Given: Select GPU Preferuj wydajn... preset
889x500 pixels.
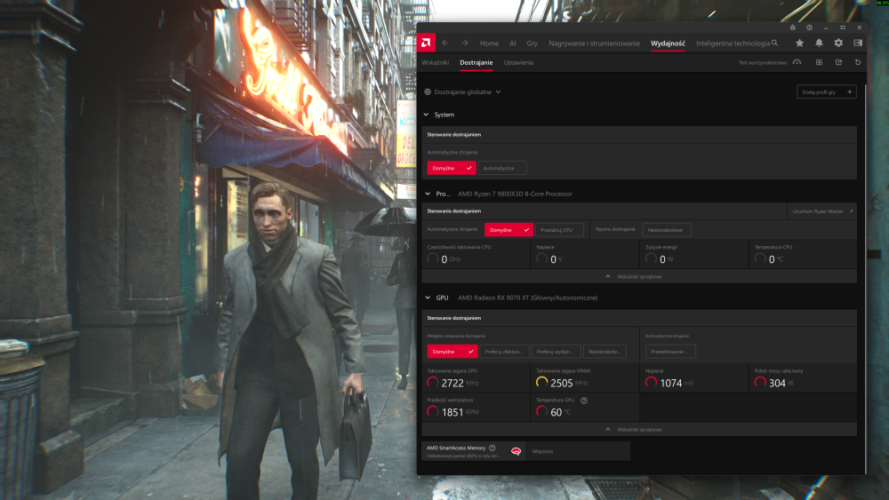Looking at the screenshot, I should 557,352.
